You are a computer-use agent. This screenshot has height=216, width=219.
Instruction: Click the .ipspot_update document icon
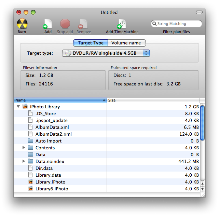(30, 120)
